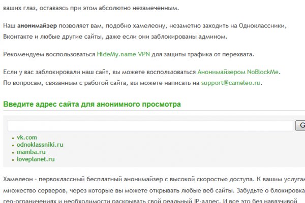Viewport: 305px width, 203px height.
Task: Click the paragraph starting 'Хамелеон - первоклассный'
Action: (x=152, y=190)
